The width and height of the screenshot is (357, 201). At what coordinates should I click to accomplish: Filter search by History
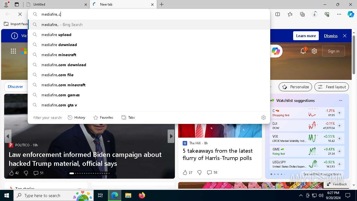(77, 118)
